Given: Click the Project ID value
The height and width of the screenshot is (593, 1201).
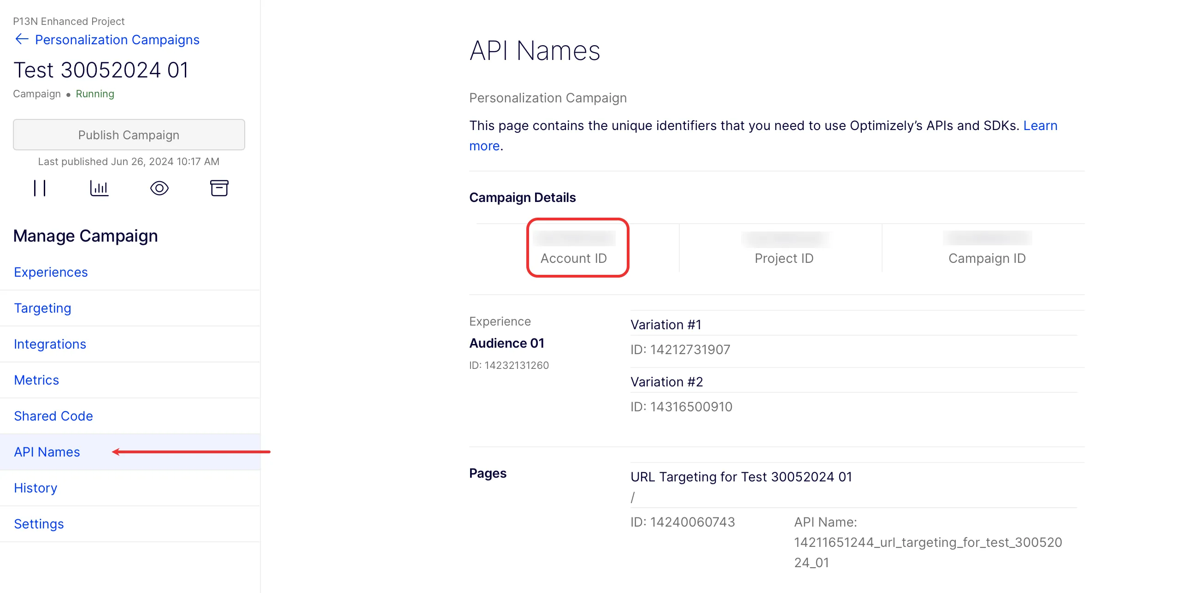Looking at the screenshot, I should click(x=785, y=239).
